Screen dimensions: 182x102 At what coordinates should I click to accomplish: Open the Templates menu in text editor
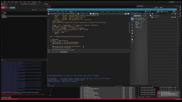coord(72,14)
